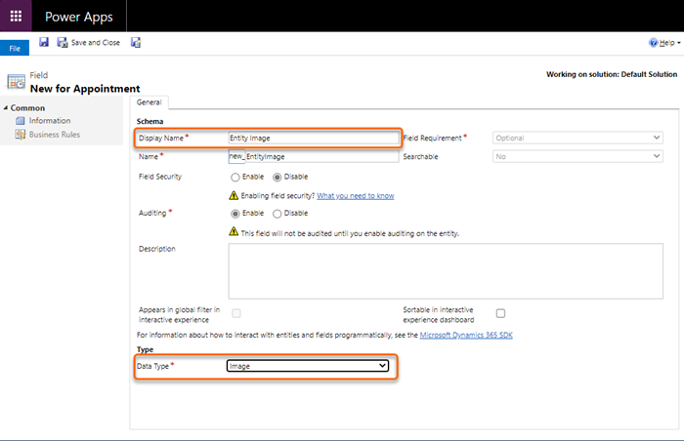Viewport: 684px width, 441px height.
Task: Open the Field Requirement dropdown
Action: 577,138
